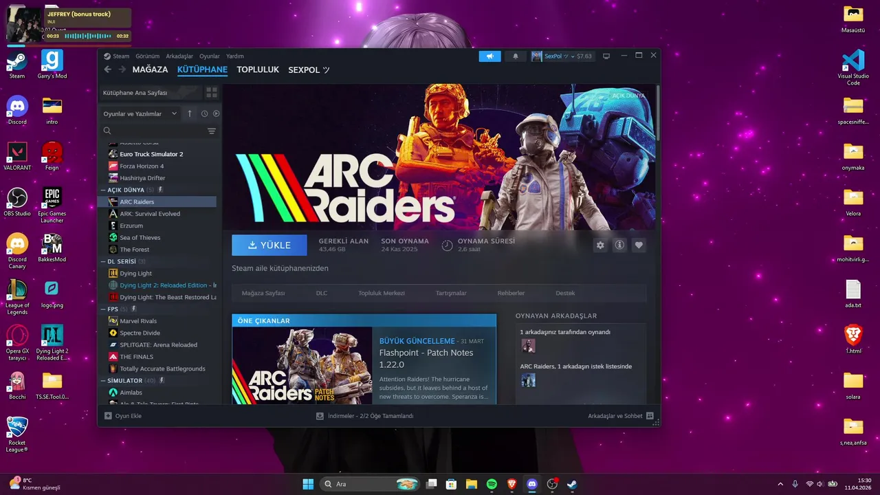The width and height of the screenshot is (880, 495).
Task: Toggle the ready-to-play filter icon
Action: coord(216,113)
